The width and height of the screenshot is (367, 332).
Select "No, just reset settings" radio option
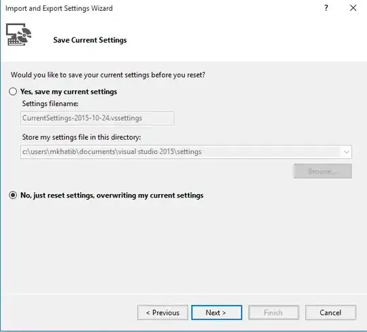pos(13,195)
